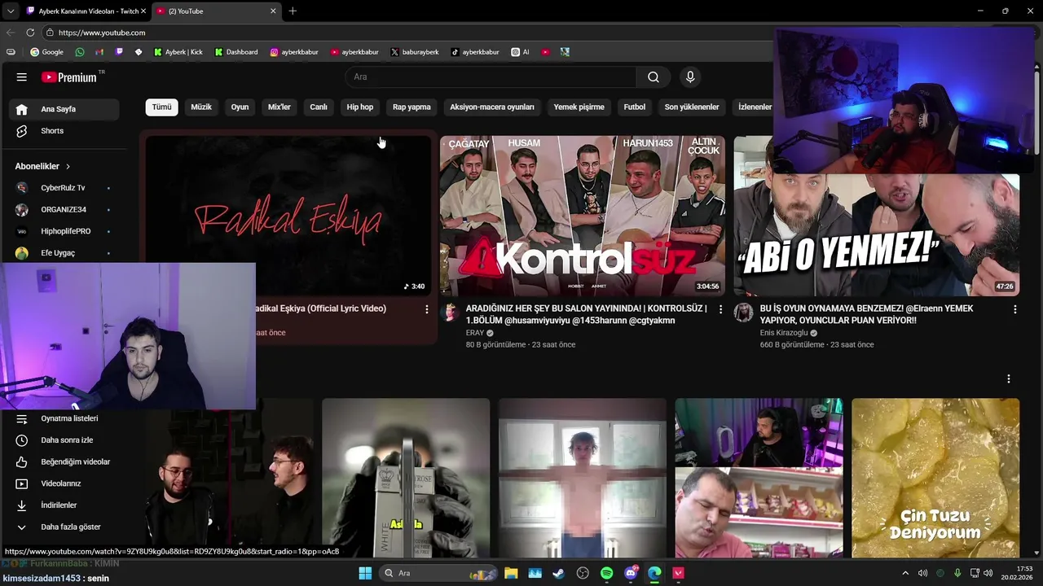Image resolution: width=1043 pixels, height=586 pixels.
Task: Select the Mix'ler filter chip
Action: point(279,107)
